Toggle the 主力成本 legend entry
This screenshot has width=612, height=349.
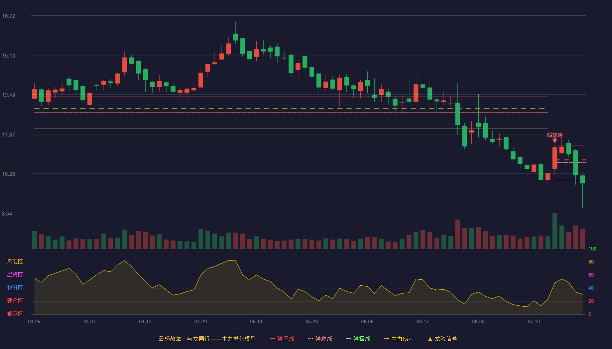coord(399,339)
